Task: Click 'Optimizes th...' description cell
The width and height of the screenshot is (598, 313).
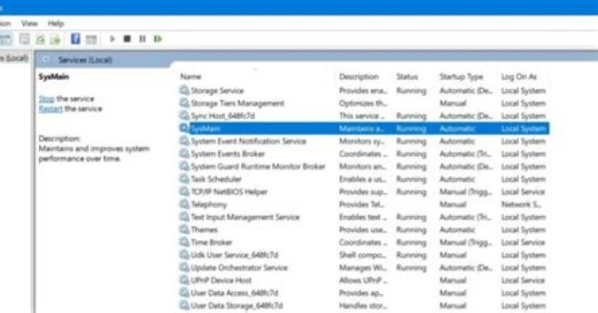Action: click(363, 103)
